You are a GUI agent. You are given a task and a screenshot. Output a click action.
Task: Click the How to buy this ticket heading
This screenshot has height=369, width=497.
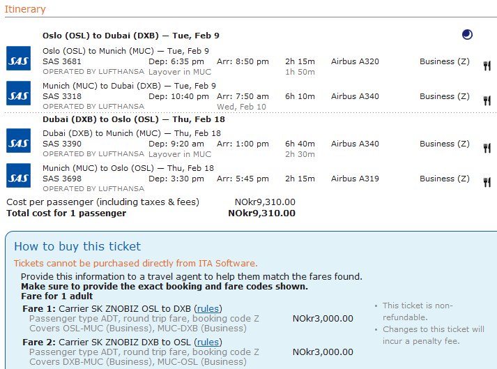pos(77,246)
